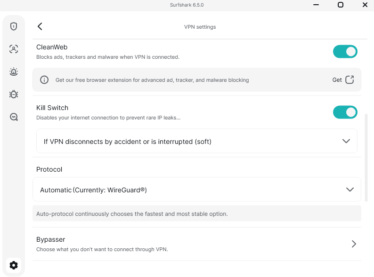Open the Alert siren icon in sidebar
The width and height of the screenshot is (374, 277).
(x=14, y=71)
